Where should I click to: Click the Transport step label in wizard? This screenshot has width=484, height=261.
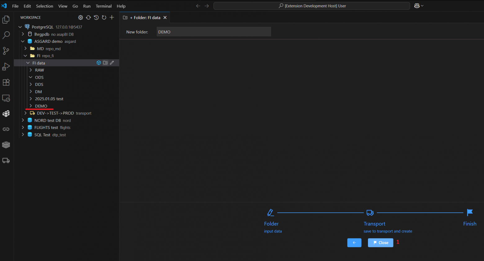pos(374,224)
